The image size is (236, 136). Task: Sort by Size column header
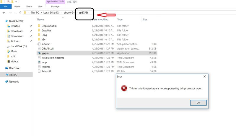pos(145,19)
